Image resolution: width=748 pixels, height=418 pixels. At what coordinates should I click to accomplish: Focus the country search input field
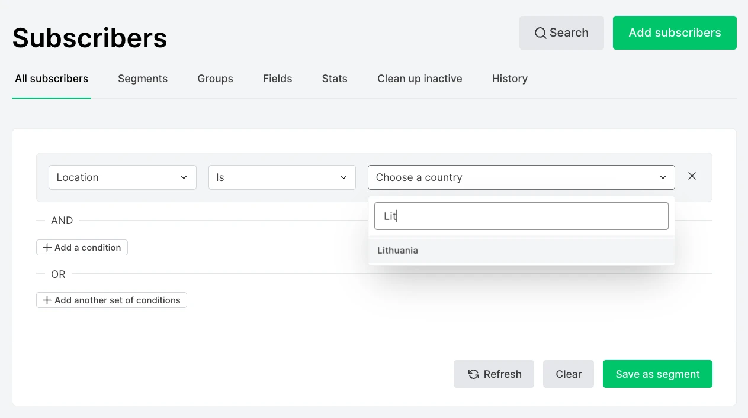click(x=521, y=216)
